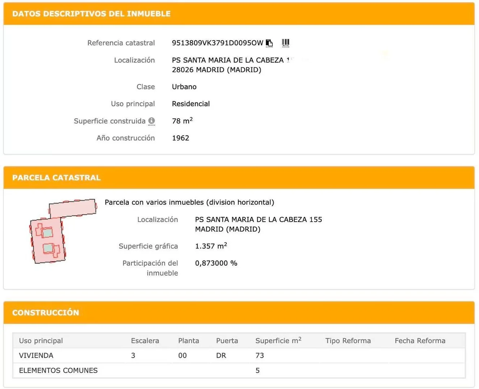Click the Referencia catastral label

coord(121,43)
